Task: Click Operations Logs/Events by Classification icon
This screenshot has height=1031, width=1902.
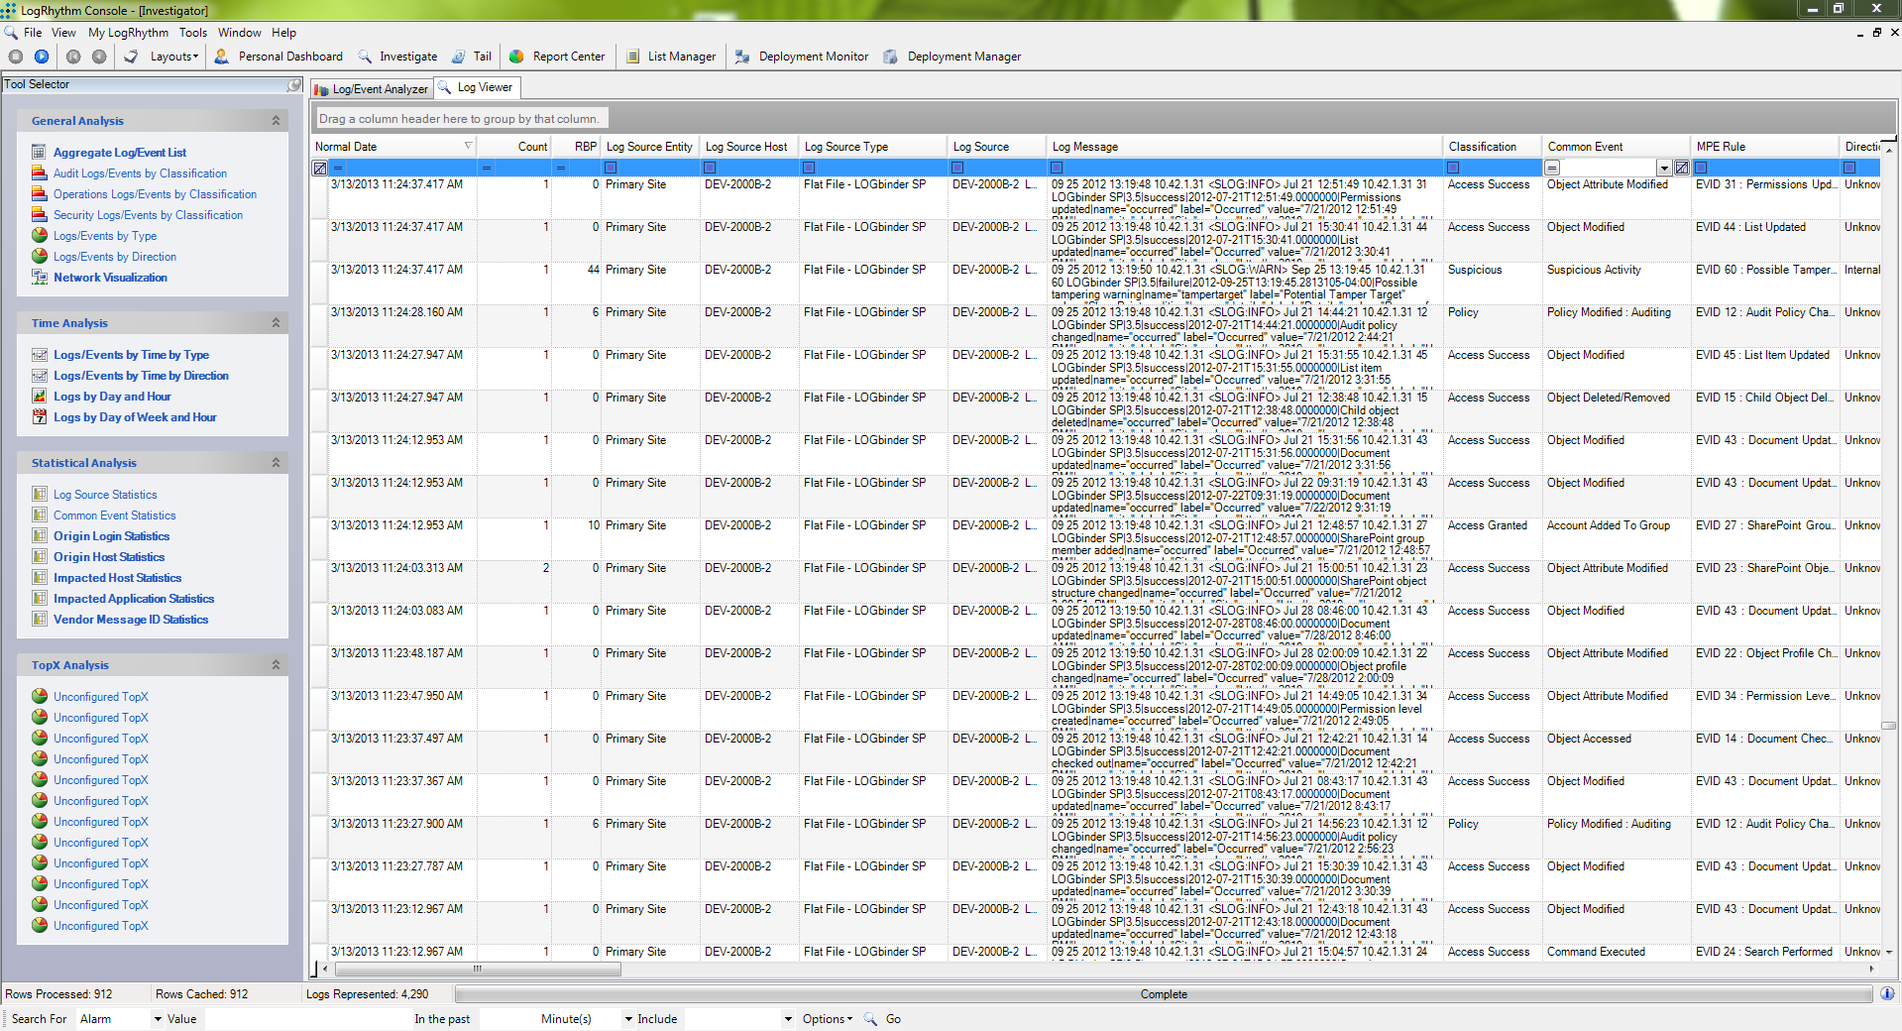Action: (x=39, y=193)
